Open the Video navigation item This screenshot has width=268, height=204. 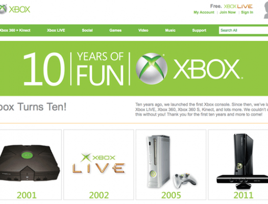coord(143,31)
